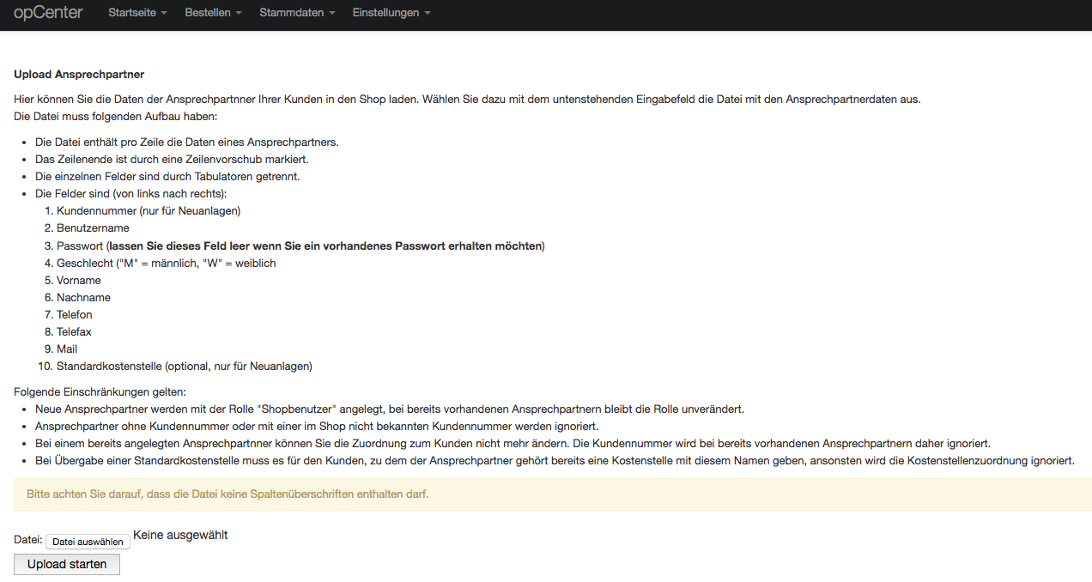Click the yellow warning banner about Spaltenüberschriften
Viewport: 1092px width, 582px height.
(x=546, y=494)
